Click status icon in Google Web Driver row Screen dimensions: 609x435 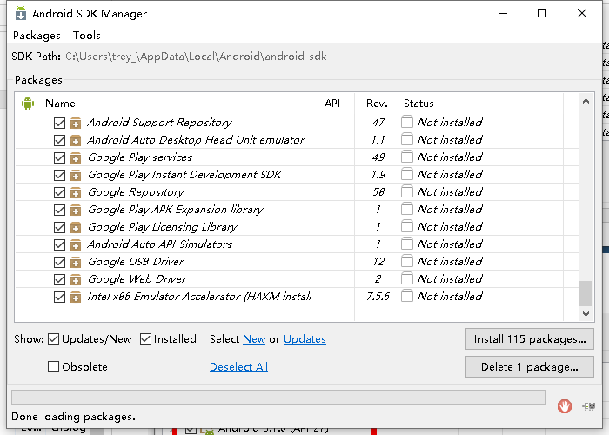(406, 278)
